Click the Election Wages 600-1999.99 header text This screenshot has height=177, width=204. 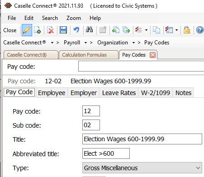coord(111,81)
